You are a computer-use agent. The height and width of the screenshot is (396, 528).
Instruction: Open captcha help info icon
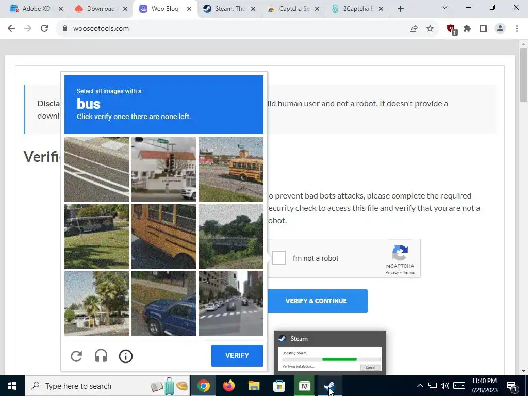126,356
